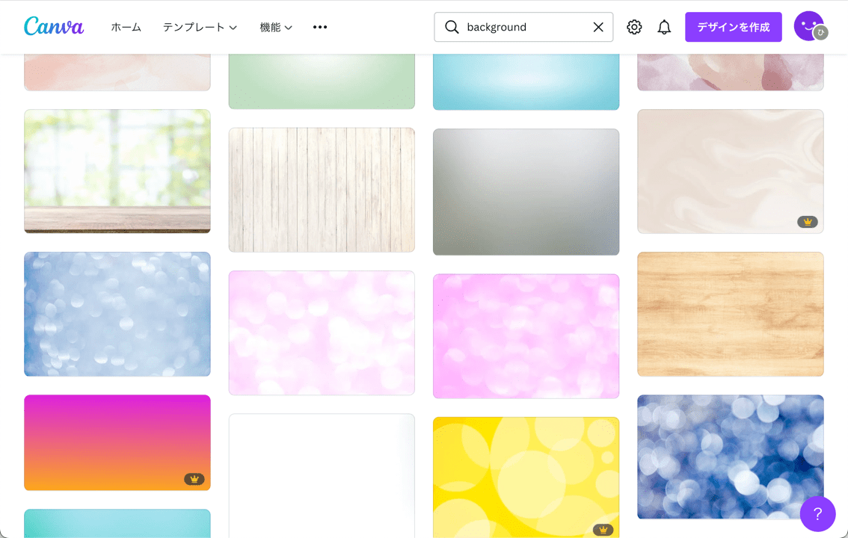The image size is (848, 538).
Task: Click the crown badge on the beige marble image
Action: coord(808,221)
